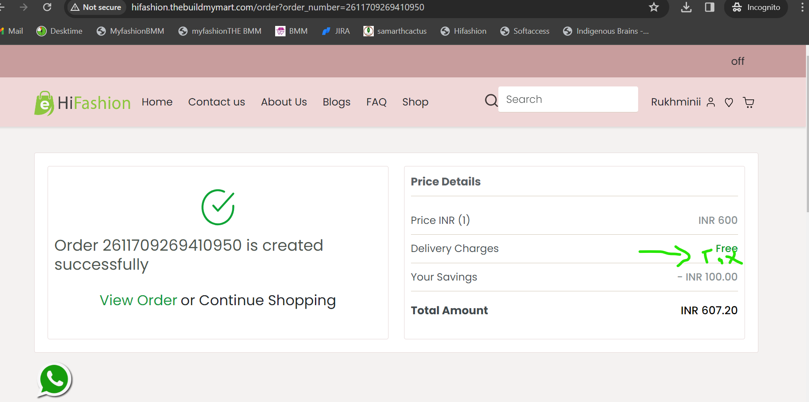Click the user profile icon
Image resolution: width=809 pixels, height=402 pixels.
pos(711,102)
